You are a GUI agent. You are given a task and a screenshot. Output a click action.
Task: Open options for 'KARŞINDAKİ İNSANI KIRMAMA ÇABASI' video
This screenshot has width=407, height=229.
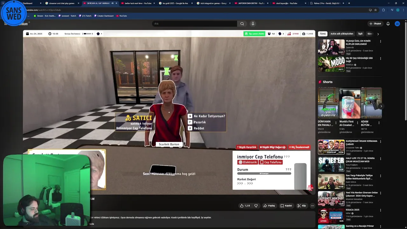380,142
